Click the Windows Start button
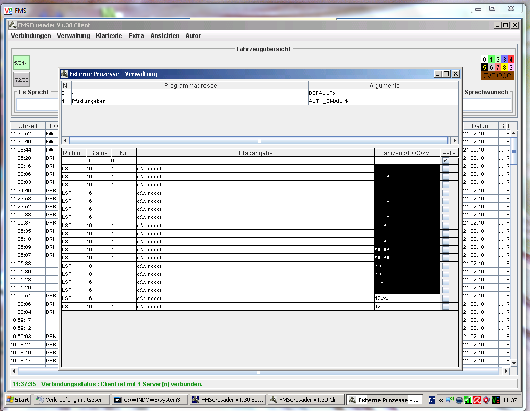The image size is (530, 411). 18,400
